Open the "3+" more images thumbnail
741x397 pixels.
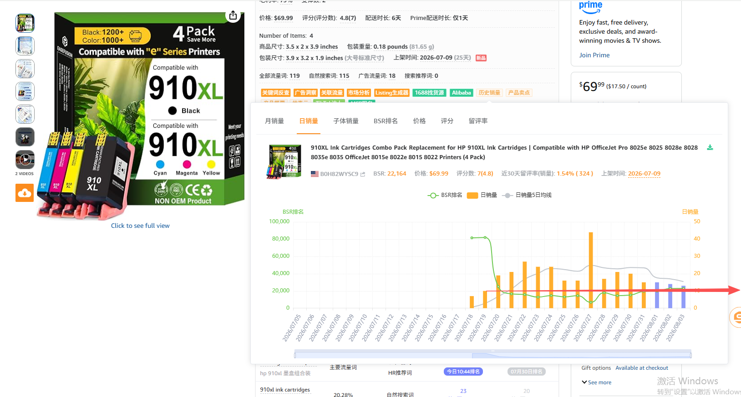click(25, 137)
